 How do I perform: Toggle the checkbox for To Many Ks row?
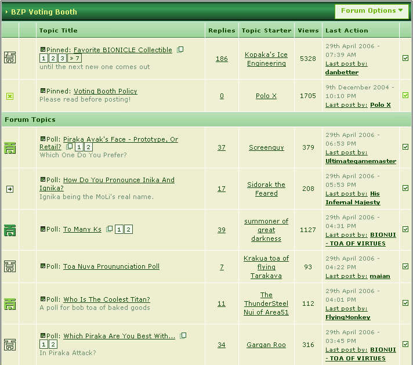[x=405, y=229]
